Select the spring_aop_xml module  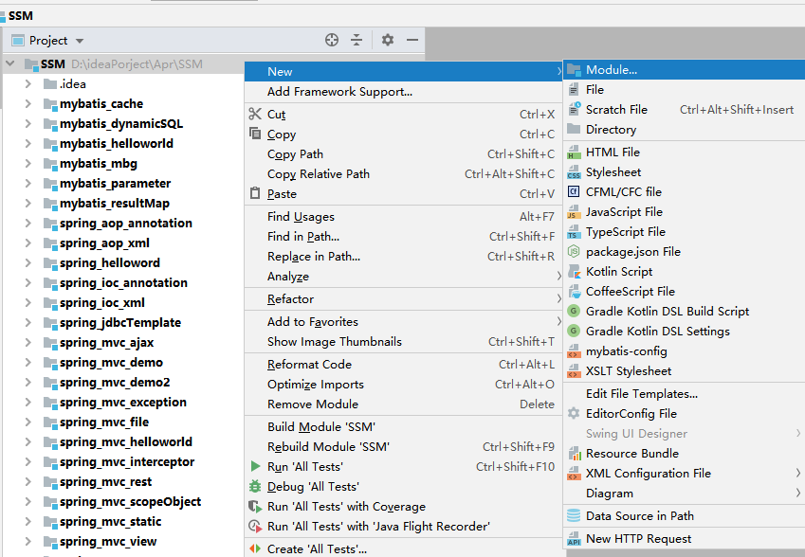[104, 243]
